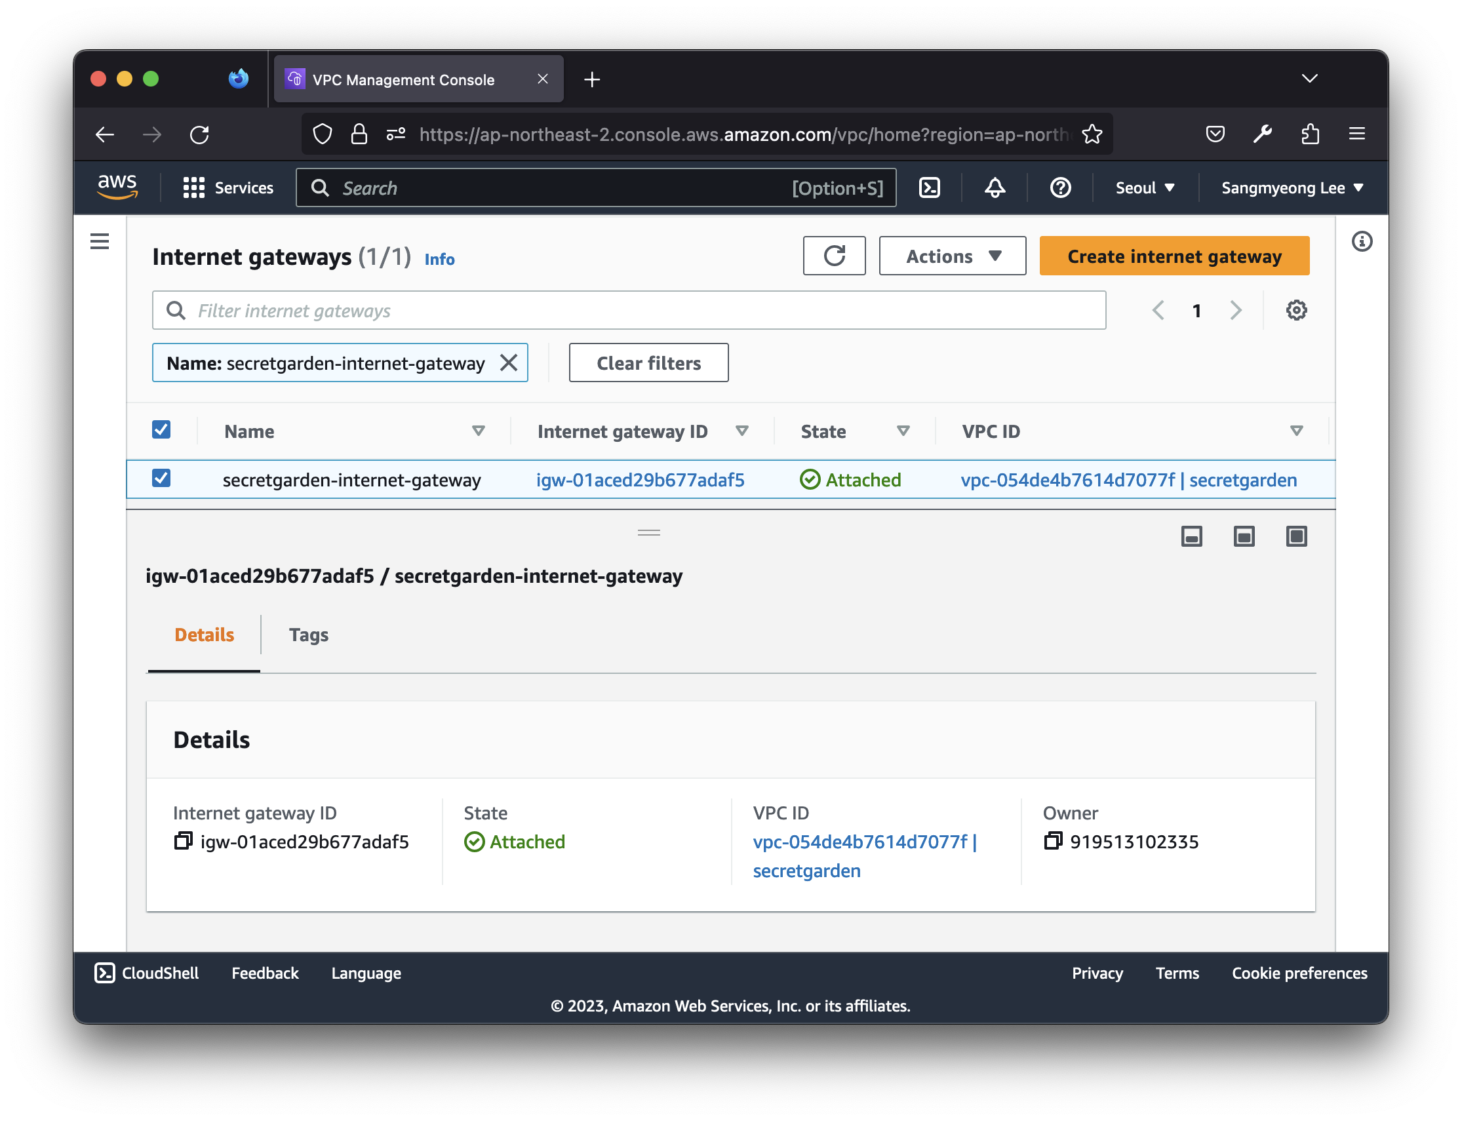Open the CloudShell icon in top navigation

coord(930,188)
